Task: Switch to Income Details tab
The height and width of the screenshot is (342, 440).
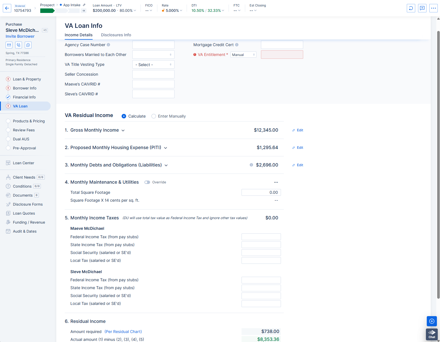Action: tap(79, 35)
